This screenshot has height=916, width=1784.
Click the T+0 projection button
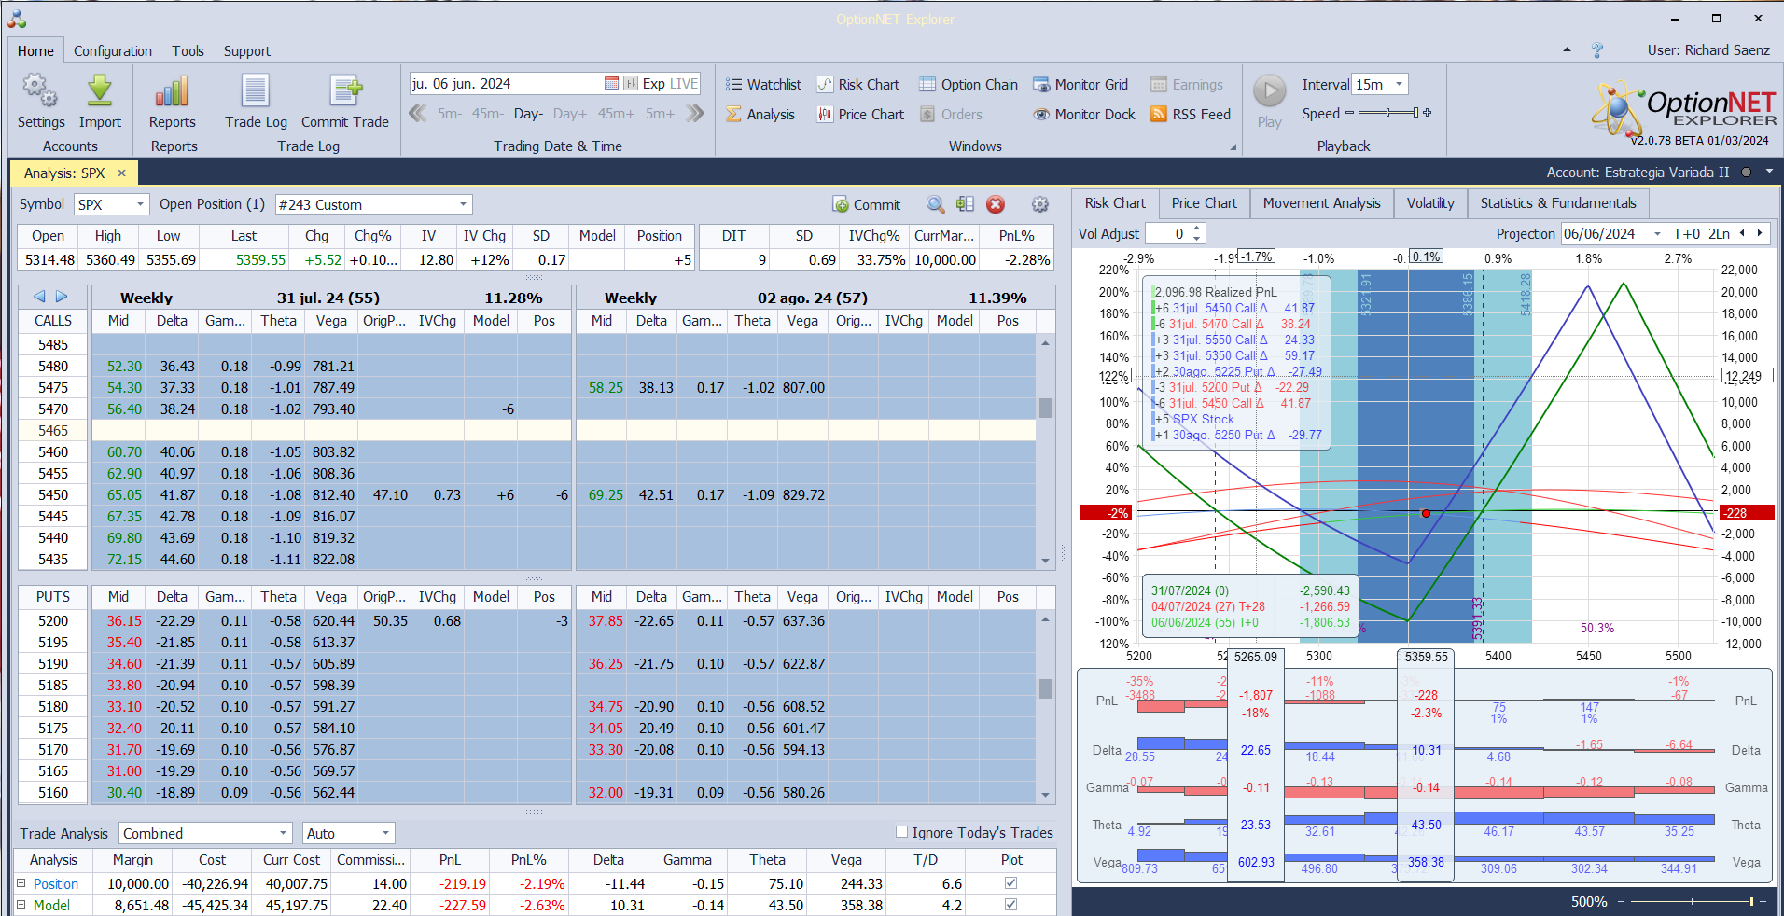(x=1686, y=234)
